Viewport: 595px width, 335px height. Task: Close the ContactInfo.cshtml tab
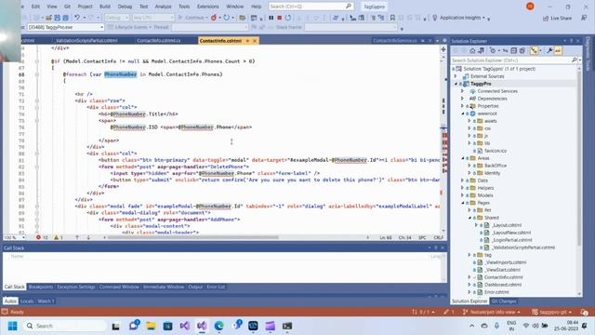tap(255, 40)
